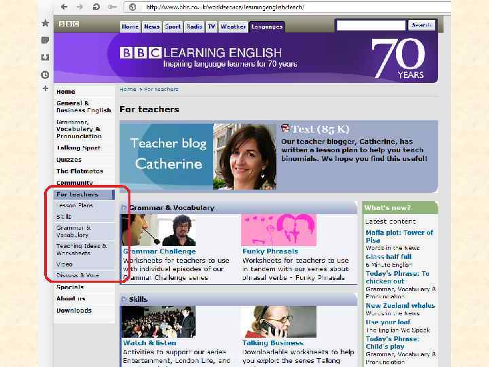Click Home breadcrumb link

pyautogui.click(x=128, y=89)
